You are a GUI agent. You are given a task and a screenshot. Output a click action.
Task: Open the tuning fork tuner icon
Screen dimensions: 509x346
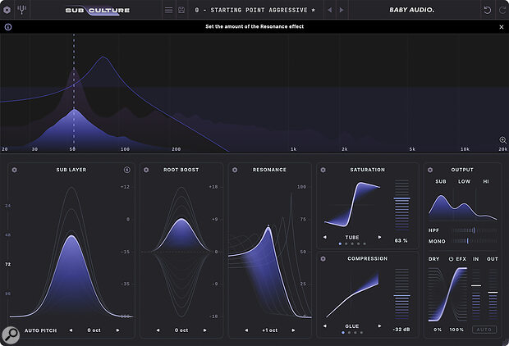click(x=21, y=10)
